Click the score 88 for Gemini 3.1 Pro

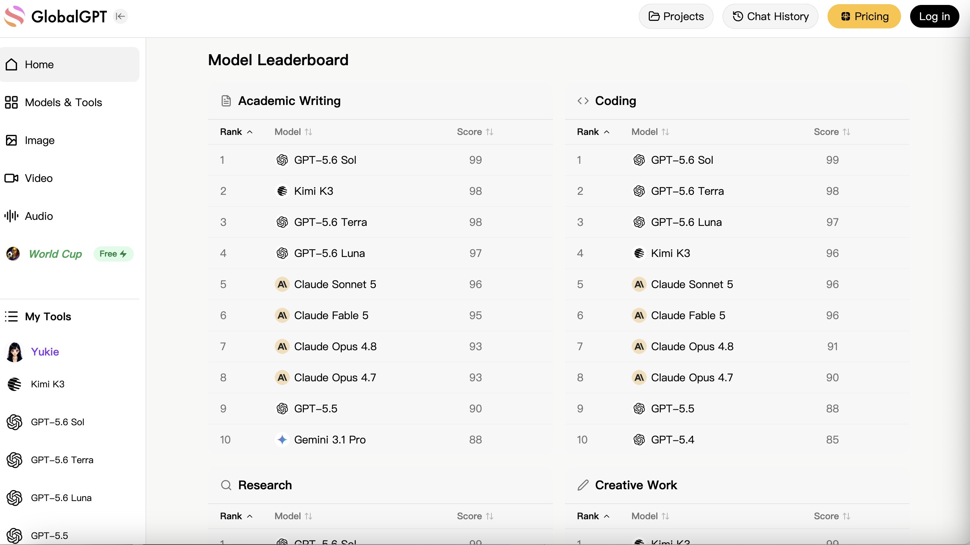click(476, 440)
